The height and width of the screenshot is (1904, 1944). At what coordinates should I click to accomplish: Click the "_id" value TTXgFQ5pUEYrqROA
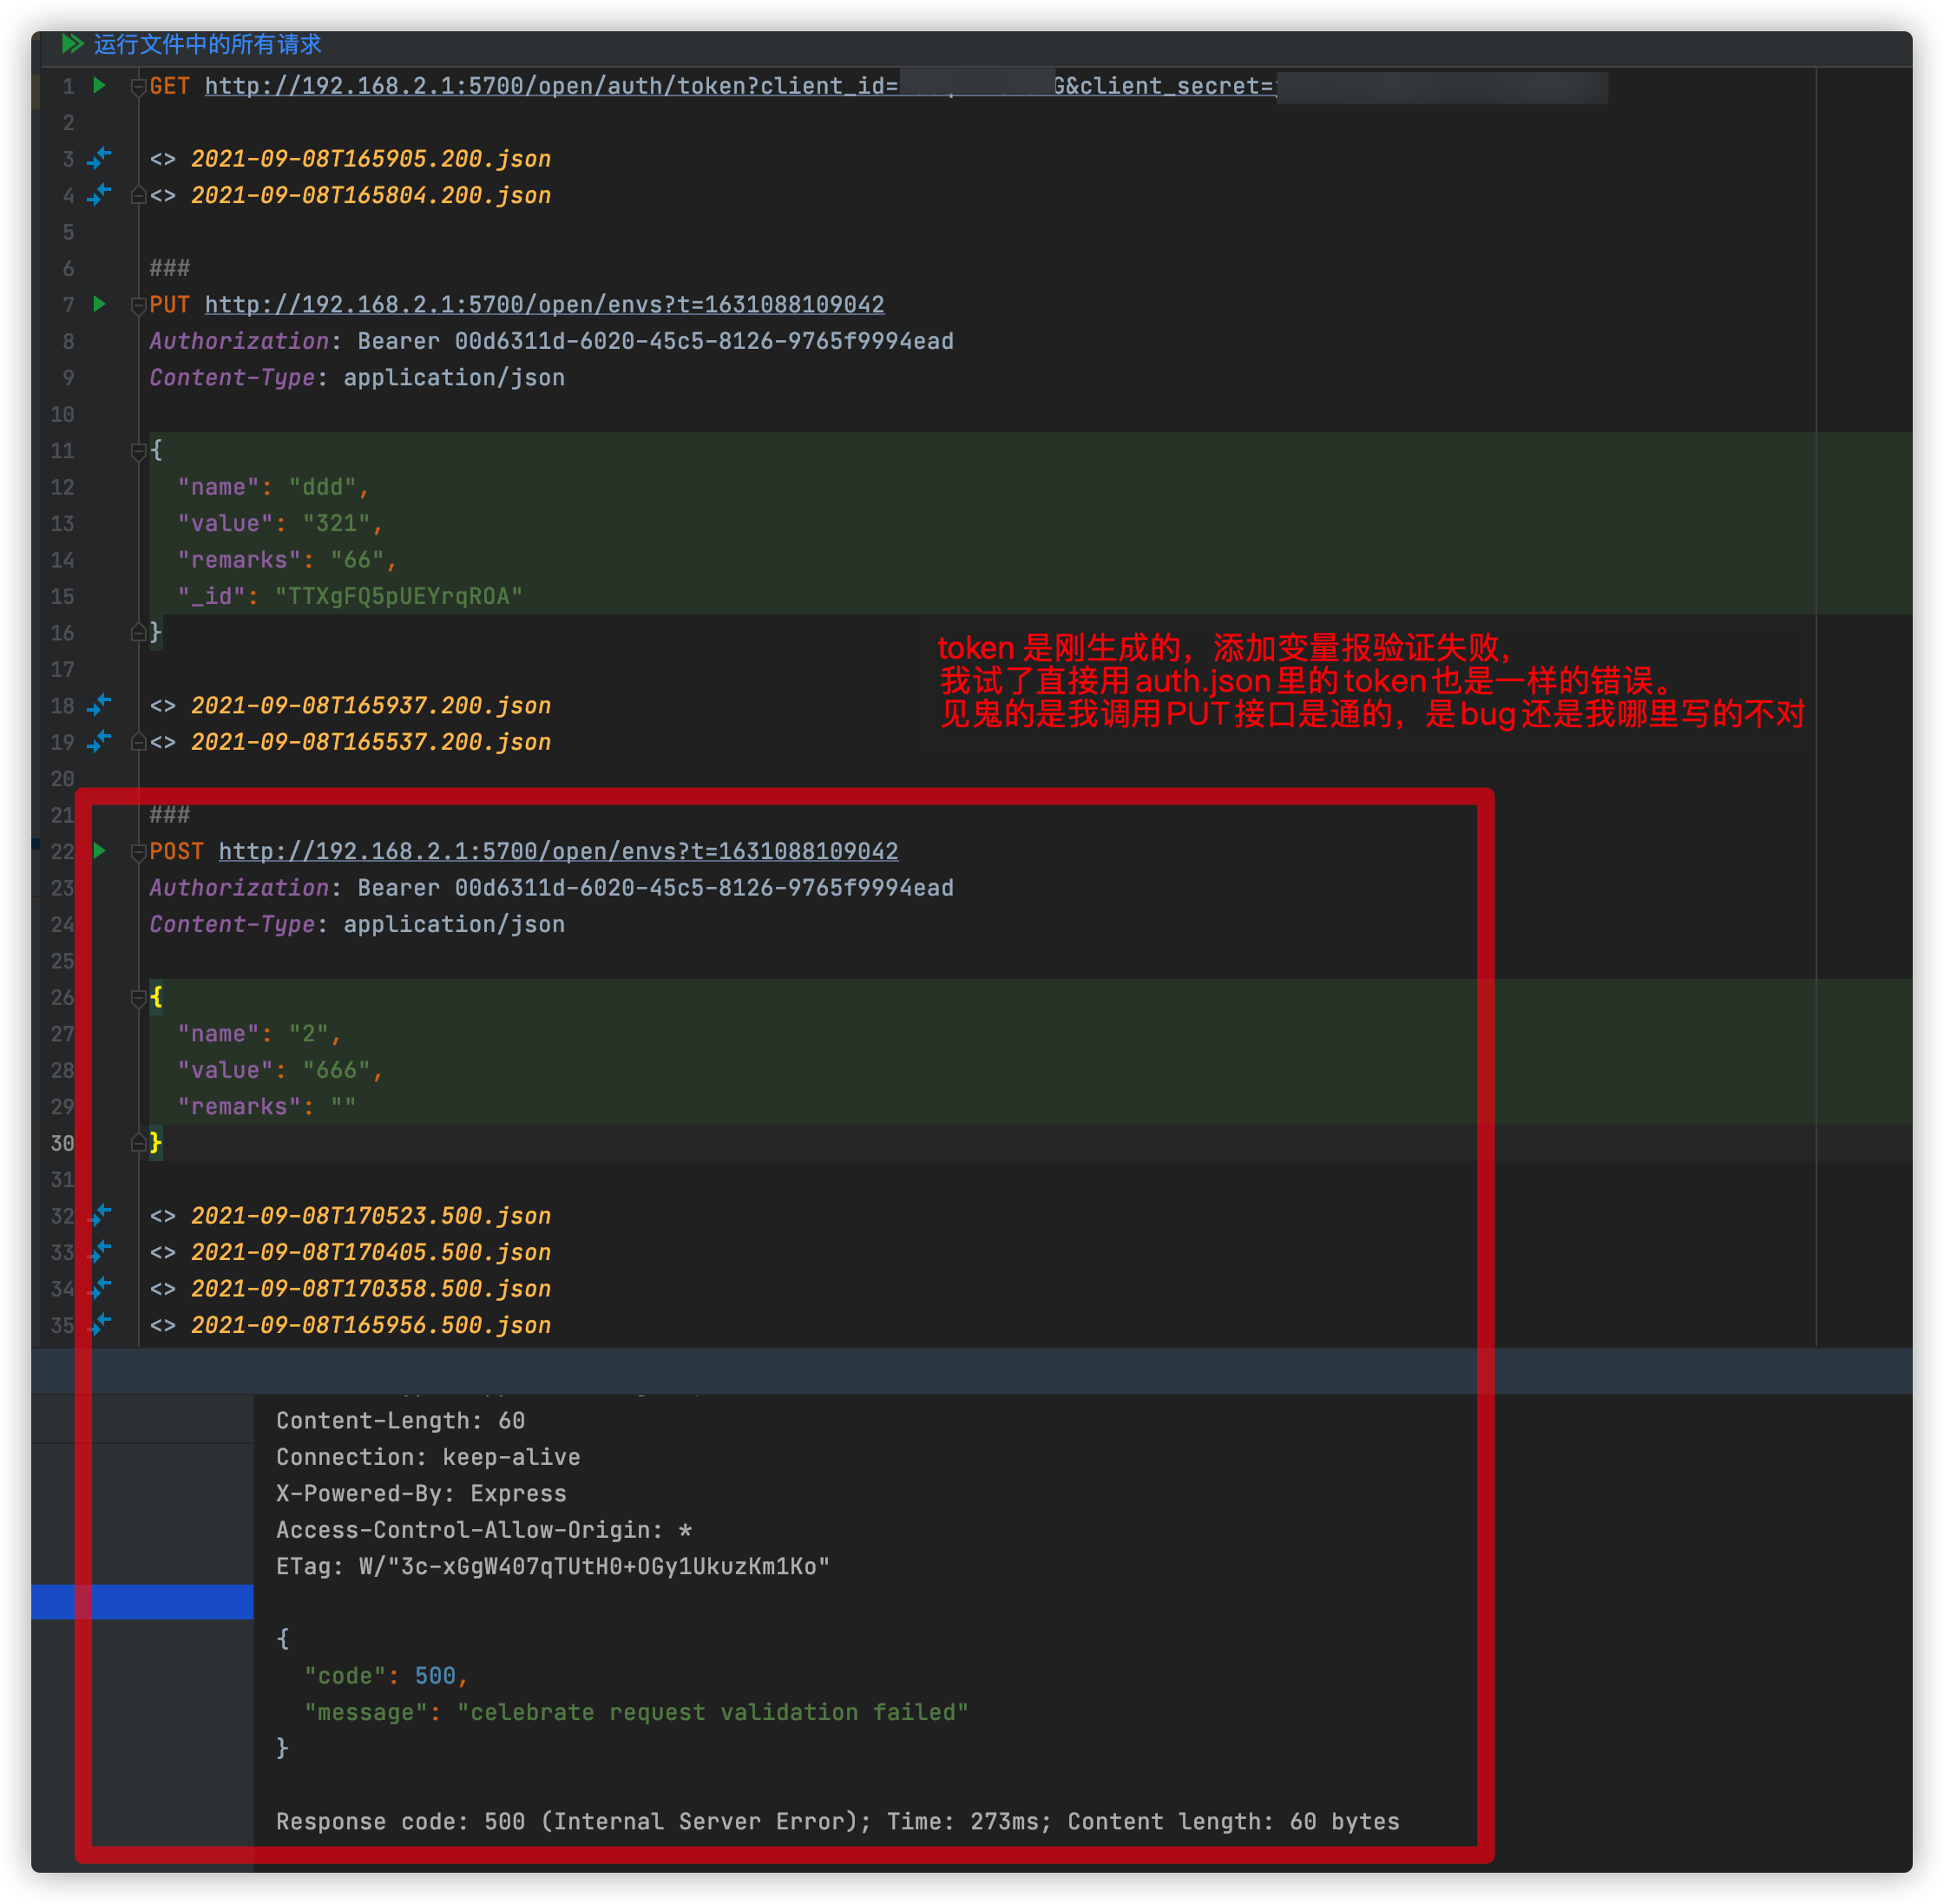pos(398,596)
